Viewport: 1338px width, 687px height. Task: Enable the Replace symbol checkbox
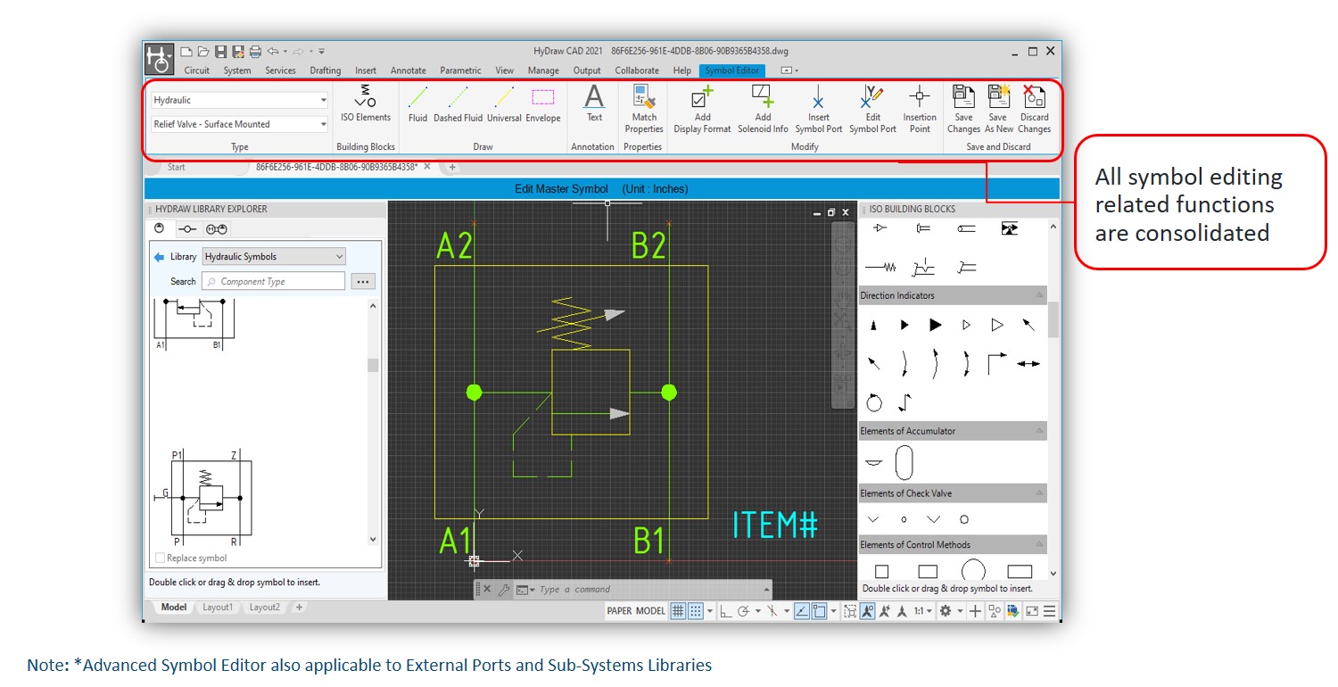click(x=161, y=558)
